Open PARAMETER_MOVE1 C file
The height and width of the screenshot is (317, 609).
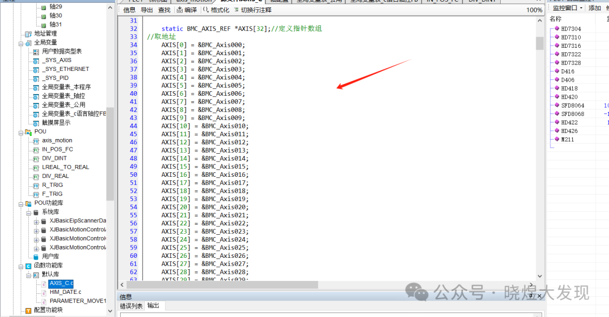click(x=78, y=301)
